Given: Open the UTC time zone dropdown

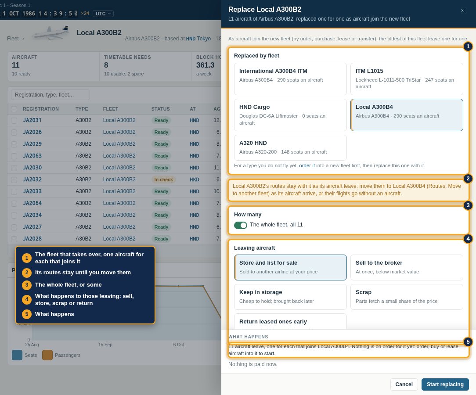Looking at the screenshot, I should tap(103, 13).
